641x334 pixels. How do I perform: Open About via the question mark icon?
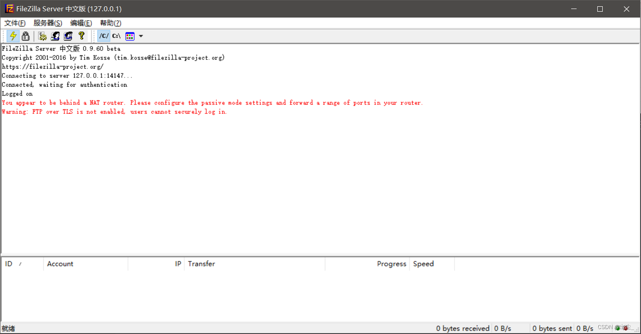[x=81, y=36]
